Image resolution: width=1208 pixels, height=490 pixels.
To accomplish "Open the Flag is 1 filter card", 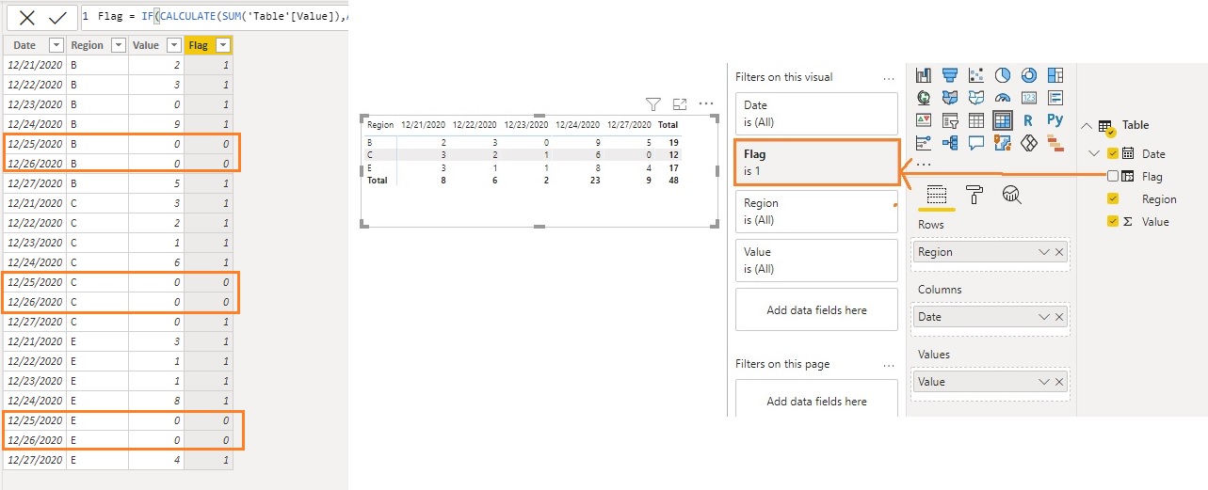I will 816,162.
